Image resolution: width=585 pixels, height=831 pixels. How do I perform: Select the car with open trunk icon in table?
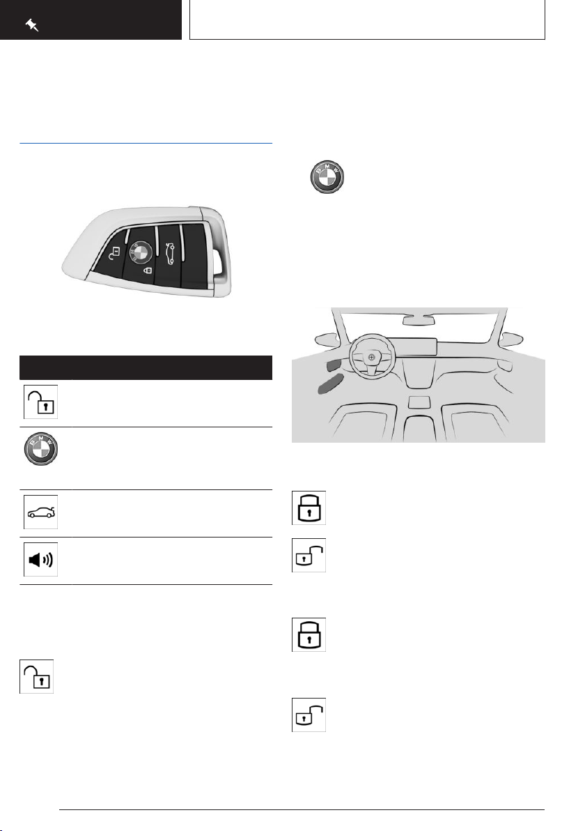(x=41, y=512)
